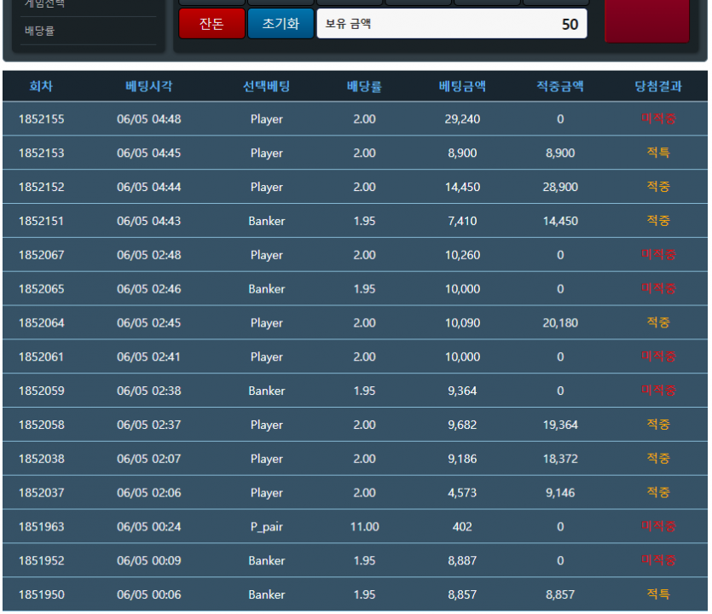712x614 pixels.
Task: Click the 적특 result for round 1852153
Action: [x=658, y=153]
